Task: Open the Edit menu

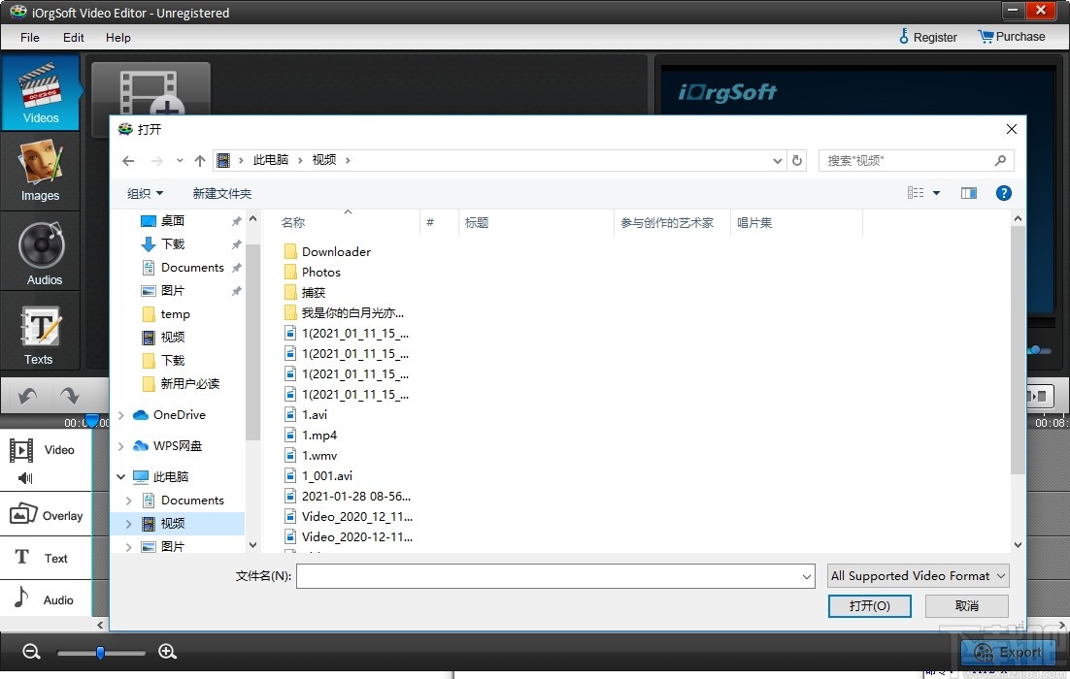Action: [73, 38]
